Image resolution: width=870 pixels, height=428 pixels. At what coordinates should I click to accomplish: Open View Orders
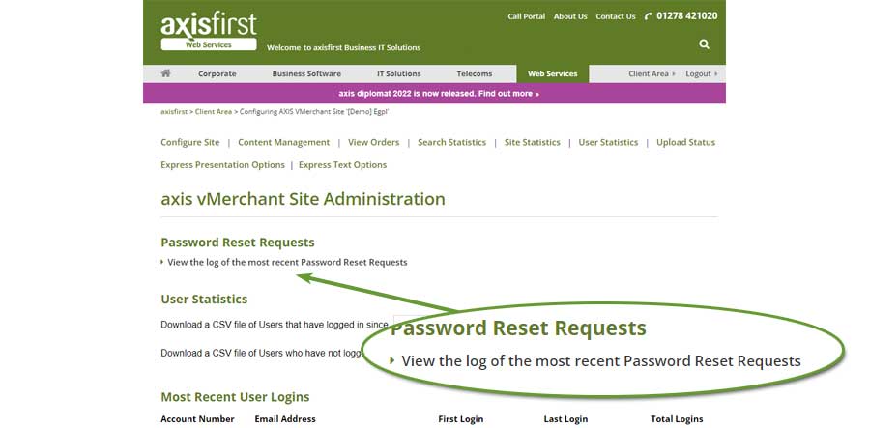point(373,142)
